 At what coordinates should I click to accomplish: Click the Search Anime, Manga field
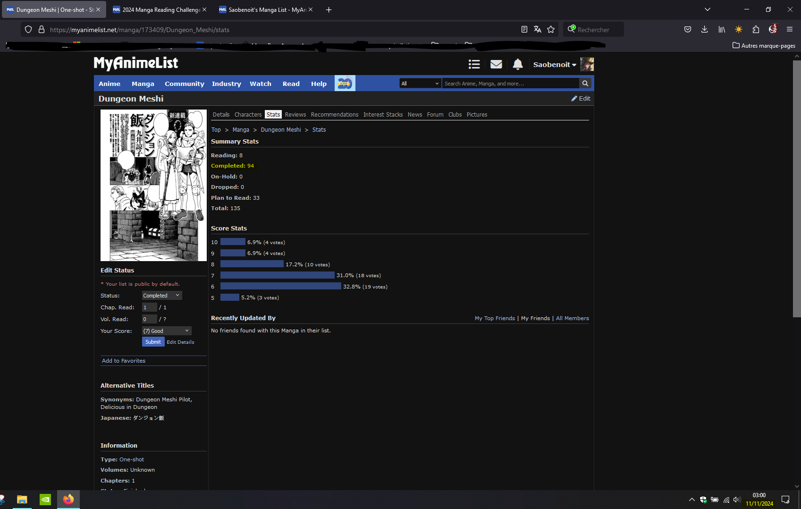[511, 84]
